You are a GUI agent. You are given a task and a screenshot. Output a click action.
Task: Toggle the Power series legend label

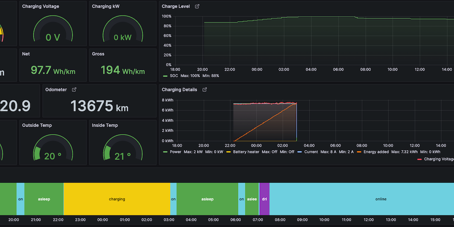[x=176, y=152]
